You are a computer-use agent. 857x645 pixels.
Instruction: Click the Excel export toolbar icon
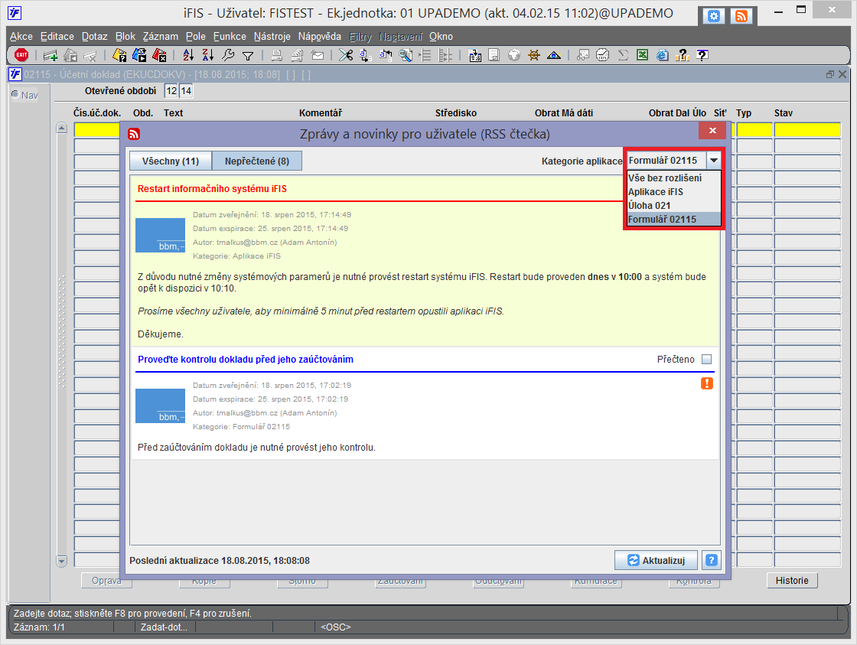643,54
